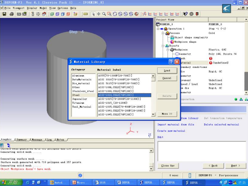The width and height of the screenshot is (248, 186).
Task: Collapse the Workpiece tree node
Action: coord(168,50)
